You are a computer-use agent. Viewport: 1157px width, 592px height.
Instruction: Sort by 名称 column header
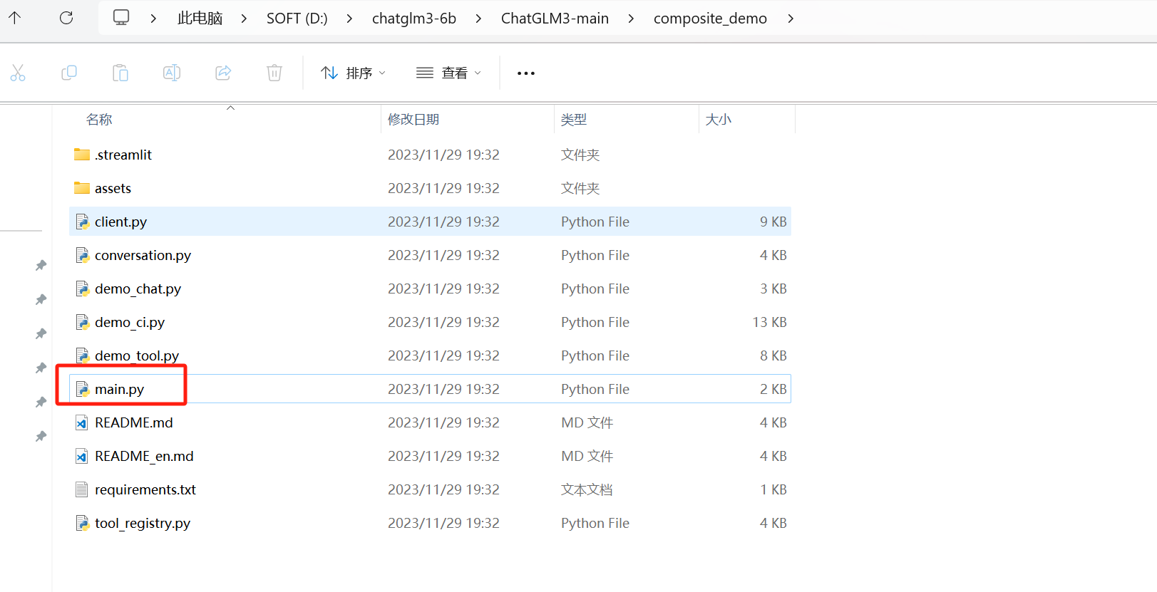pos(99,120)
